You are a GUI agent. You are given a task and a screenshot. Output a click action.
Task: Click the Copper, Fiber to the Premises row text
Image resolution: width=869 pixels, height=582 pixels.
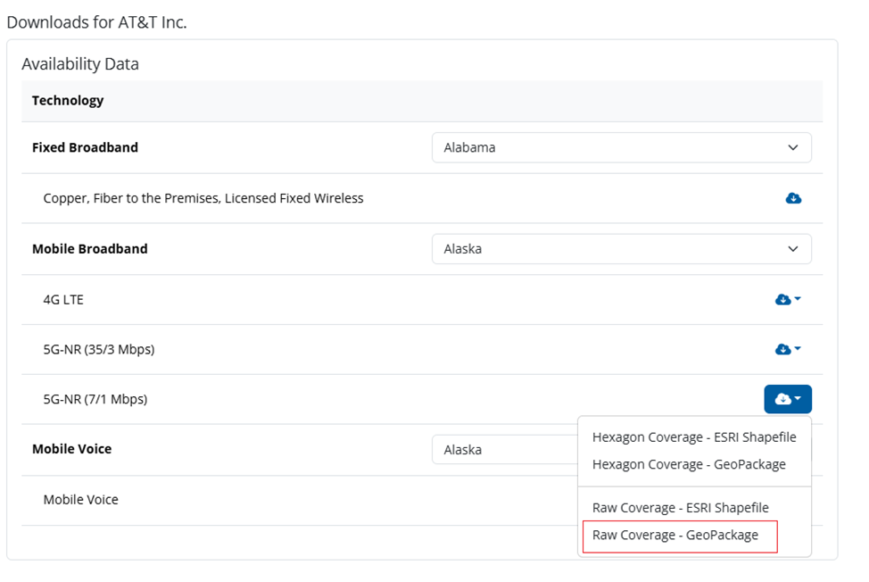203,198
